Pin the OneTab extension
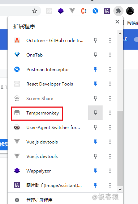The image size is (138, 204). coord(95,55)
